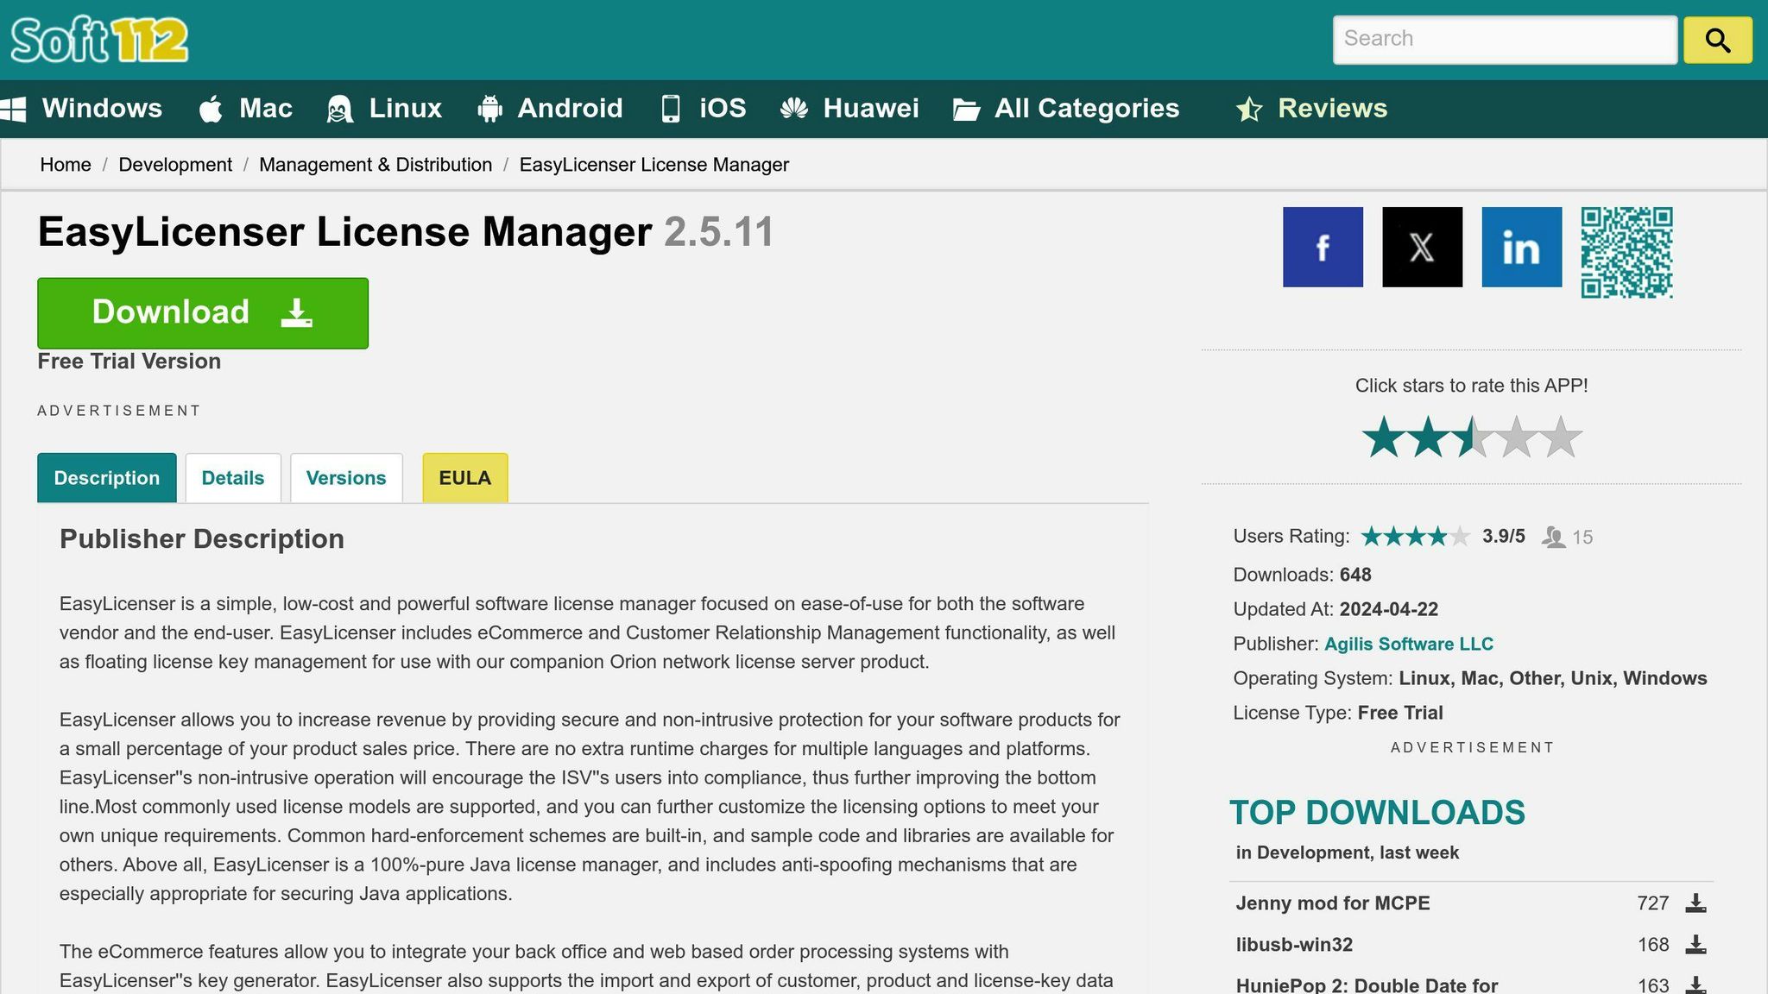Open Agilis Software LLC publisher link
The width and height of the screenshot is (1768, 994).
[1409, 645]
